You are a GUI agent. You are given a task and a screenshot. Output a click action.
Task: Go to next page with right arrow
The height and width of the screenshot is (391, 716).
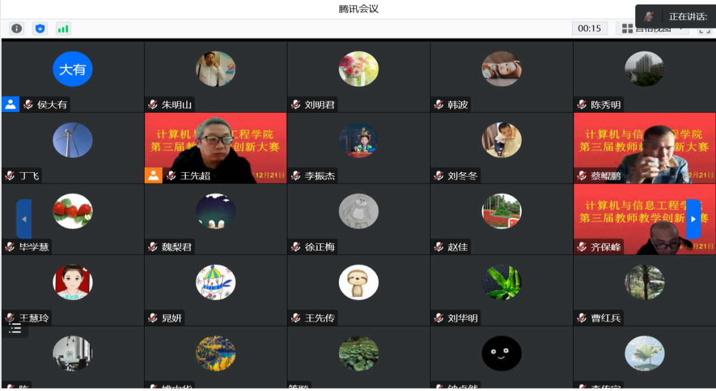click(693, 219)
